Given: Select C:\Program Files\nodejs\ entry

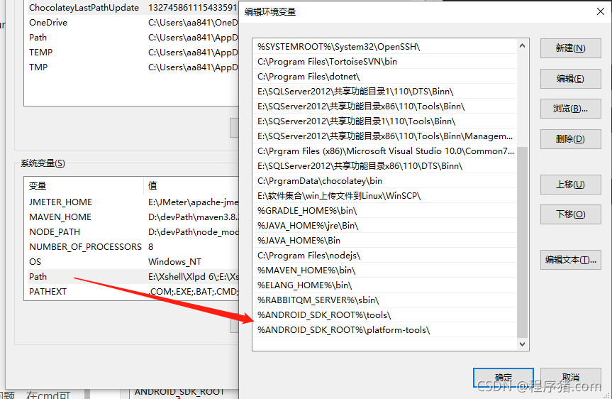Looking at the screenshot, I should coord(384,255).
